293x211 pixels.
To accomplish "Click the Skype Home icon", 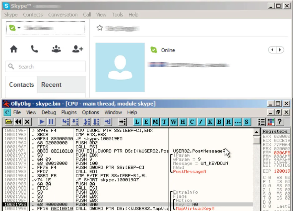I will point(14,49).
